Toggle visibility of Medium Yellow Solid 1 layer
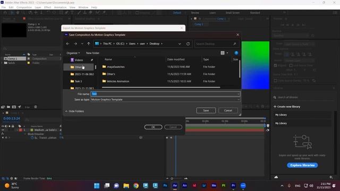Screen dimensions: 340x191 3,130
